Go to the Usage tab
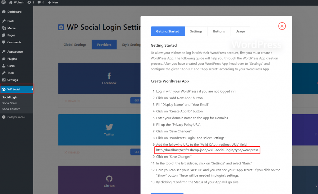The width and height of the screenshot is (318, 194). pos(240,31)
